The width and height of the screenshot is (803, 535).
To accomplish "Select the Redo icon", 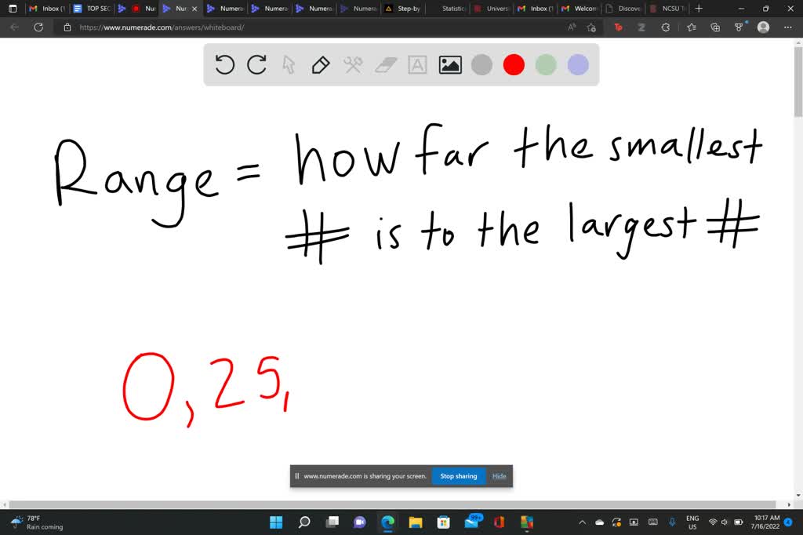I will click(x=256, y=65).
